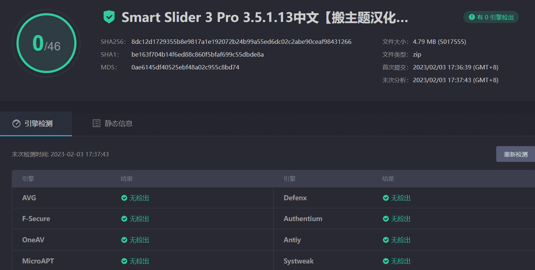Click the Systweak engine name
Viewport: 535px width, 270px height.
tap(299, 261)
